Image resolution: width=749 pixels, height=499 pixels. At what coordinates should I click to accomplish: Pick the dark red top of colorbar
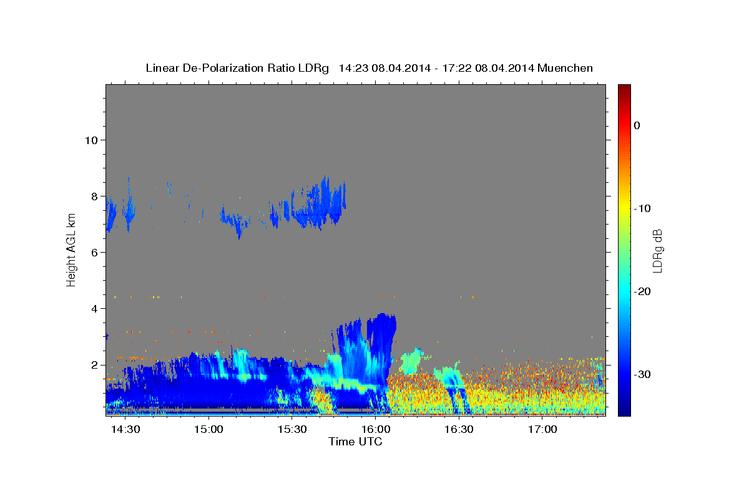pos(624,88)
